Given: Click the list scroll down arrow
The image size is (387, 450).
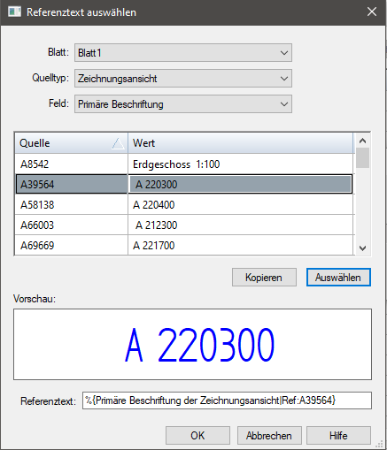Looking at the screenshot, I should [362, 248].
